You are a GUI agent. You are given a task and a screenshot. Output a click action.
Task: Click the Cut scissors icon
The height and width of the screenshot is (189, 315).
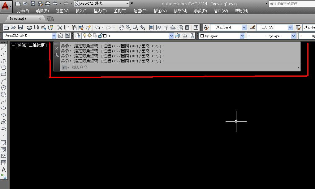(60, 27)
